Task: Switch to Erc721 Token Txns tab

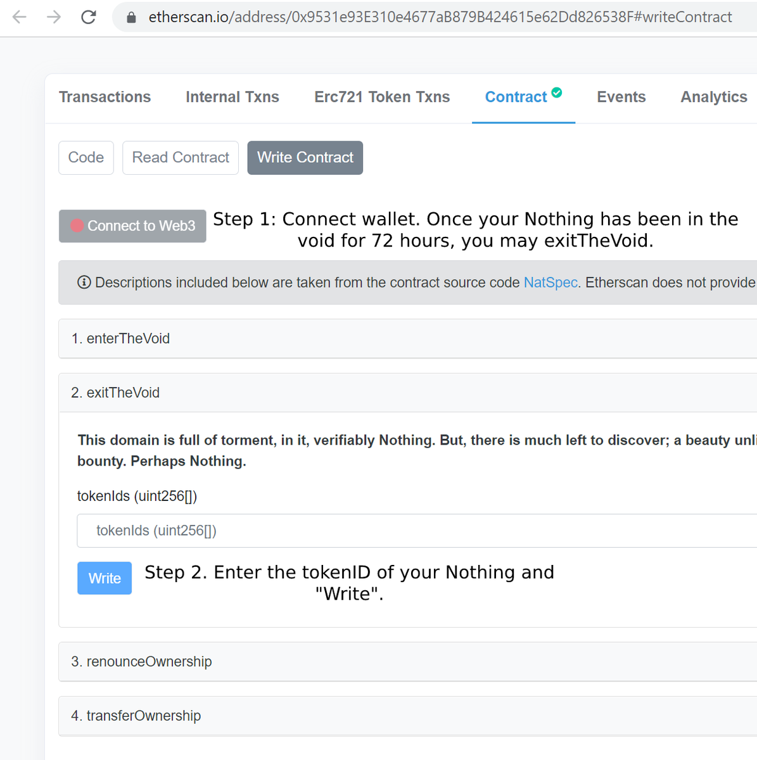Action: click(382, 97)
